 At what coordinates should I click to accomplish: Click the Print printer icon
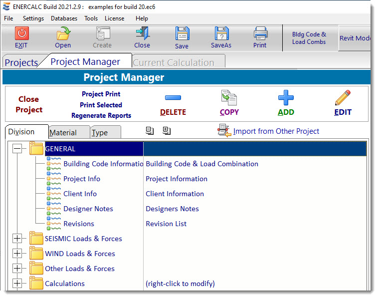click(x=260, y=33)
